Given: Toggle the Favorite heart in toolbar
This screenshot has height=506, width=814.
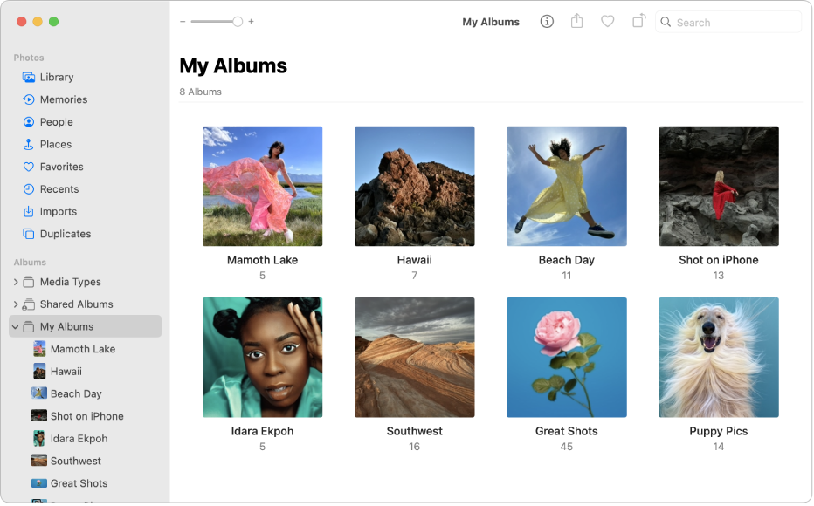Looking at the screenshot, I should click(607, 21).
